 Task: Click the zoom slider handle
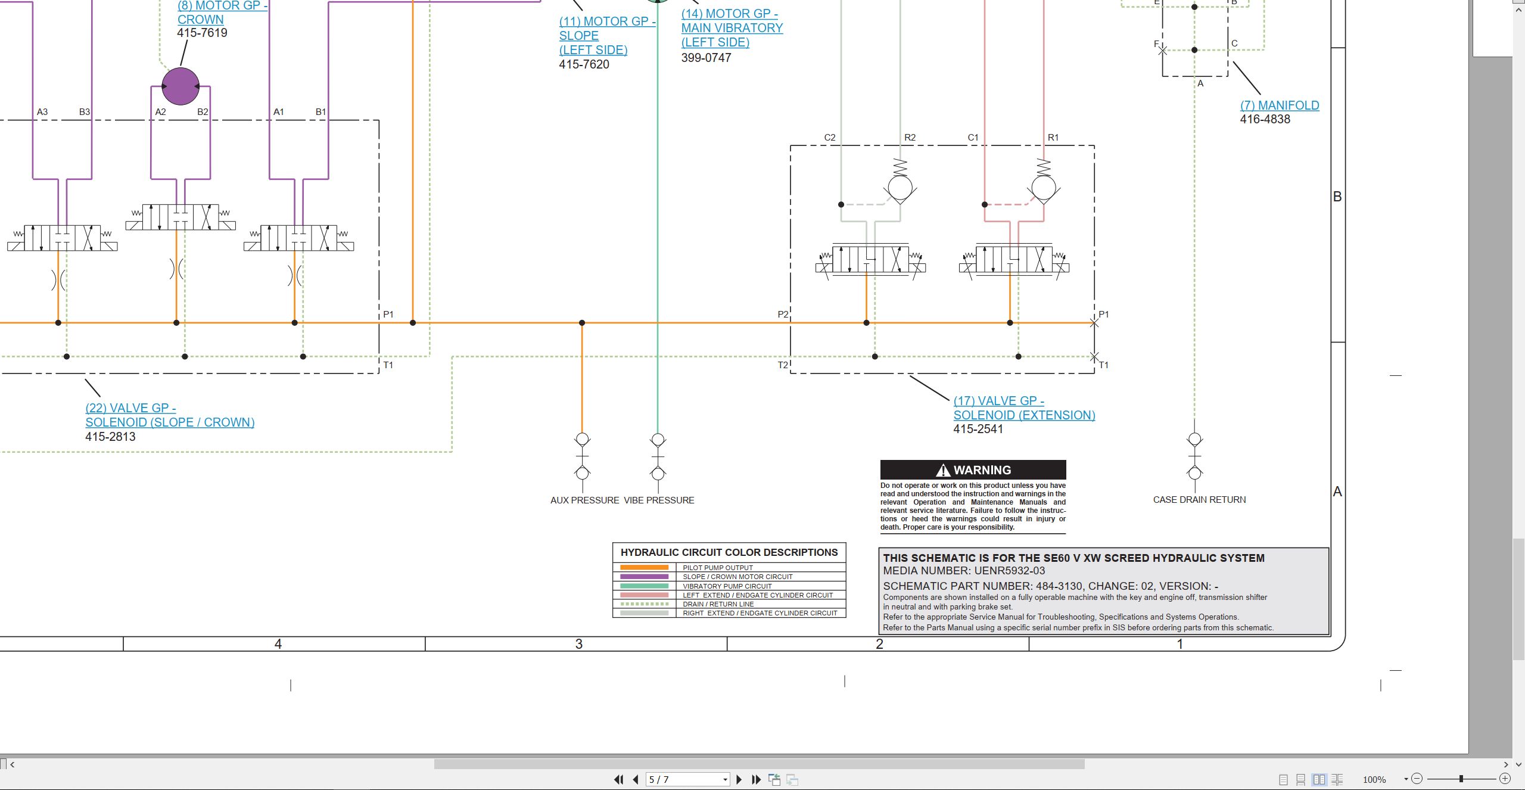pos(1461,779)
